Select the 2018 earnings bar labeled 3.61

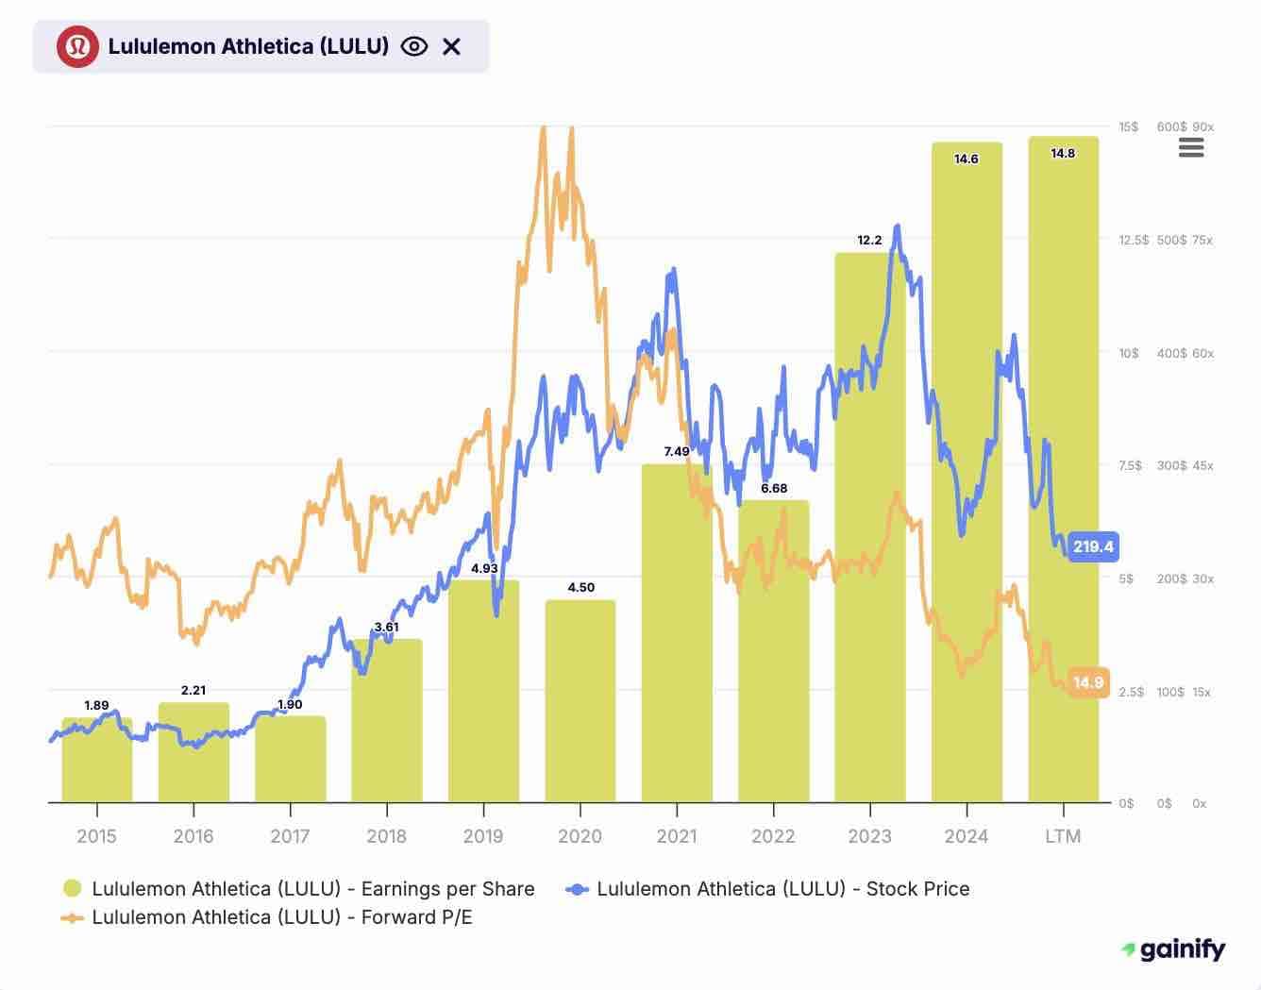[387, 721]
